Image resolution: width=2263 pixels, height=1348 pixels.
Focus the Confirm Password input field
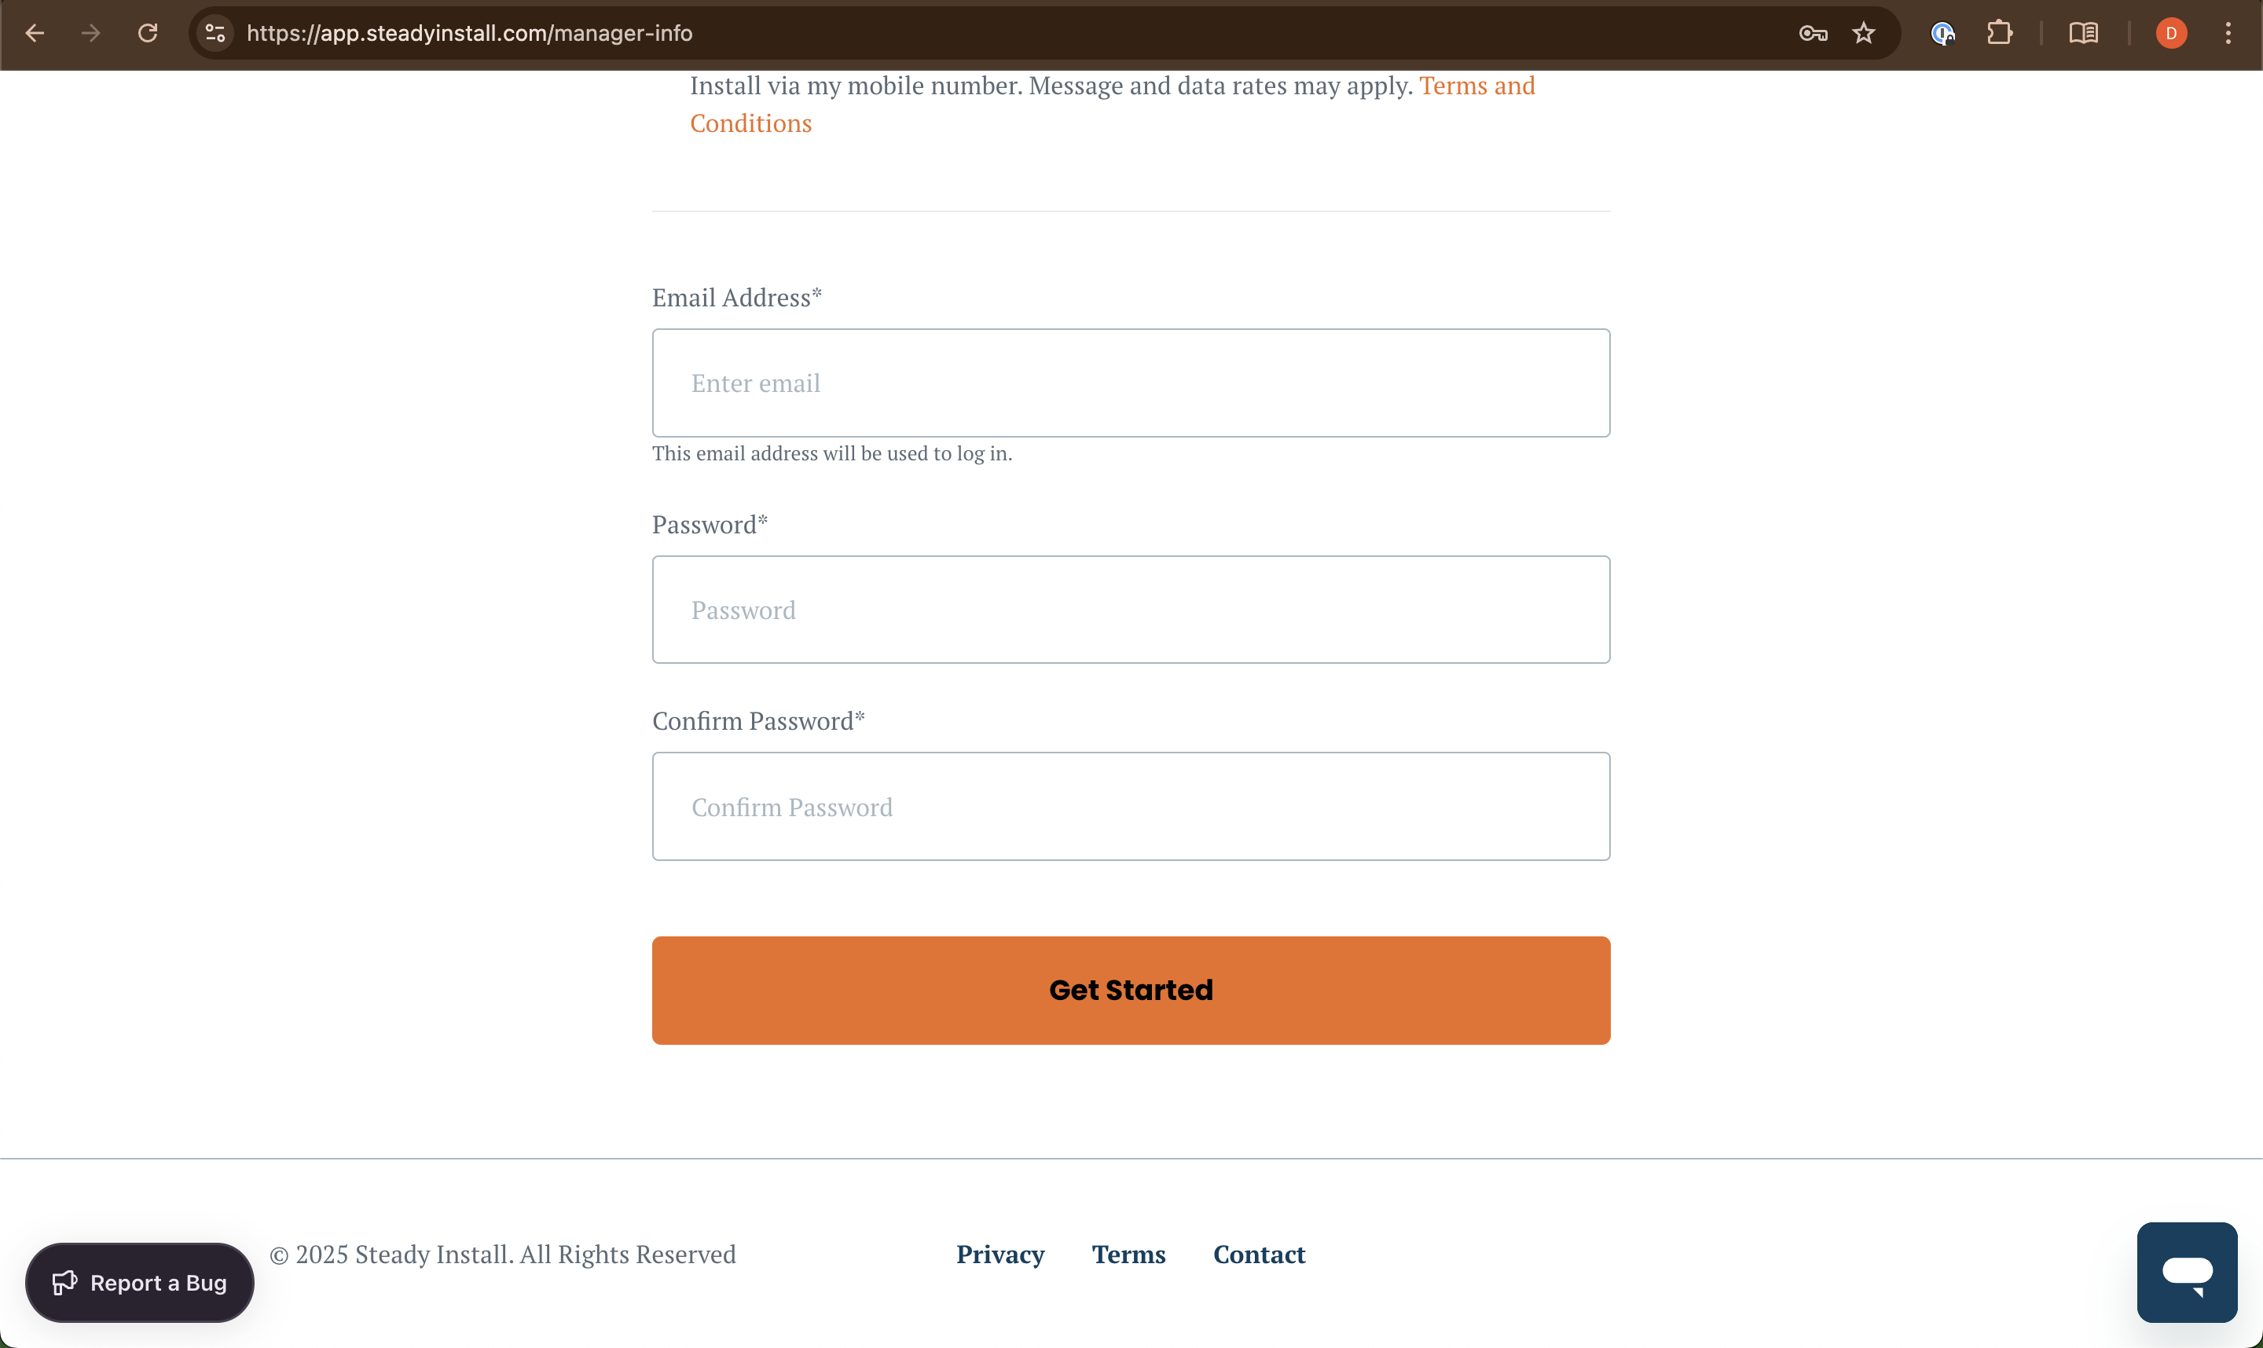(1131, 807)
